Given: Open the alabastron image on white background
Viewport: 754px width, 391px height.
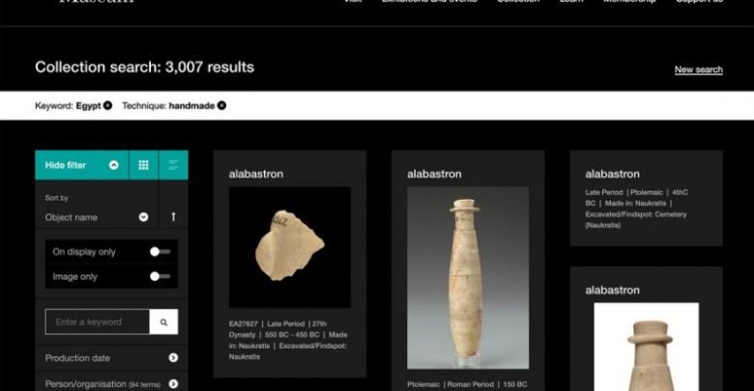Looking at the screenshot, I should pyautogui.click(x=647, y=347).
